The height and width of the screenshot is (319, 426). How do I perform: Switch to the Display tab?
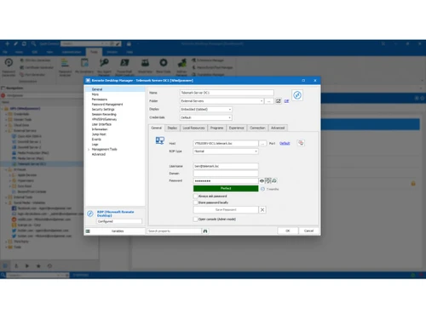coord(172,128)
